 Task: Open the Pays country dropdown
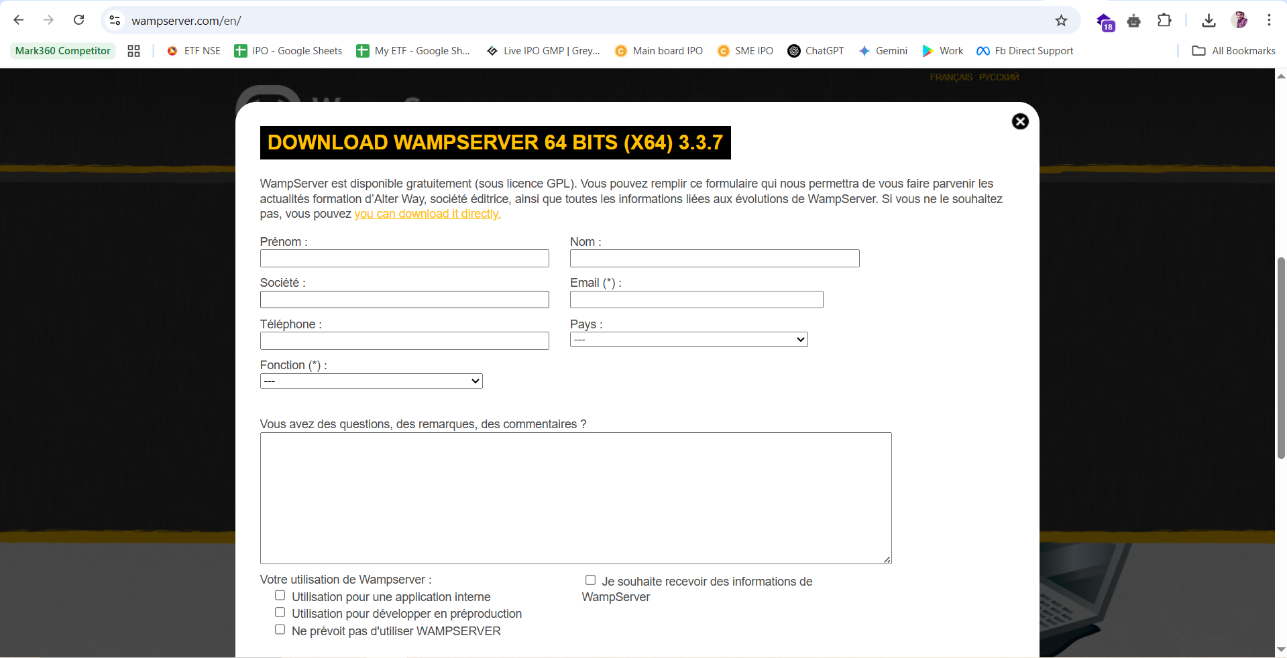[x=689, y=340]
